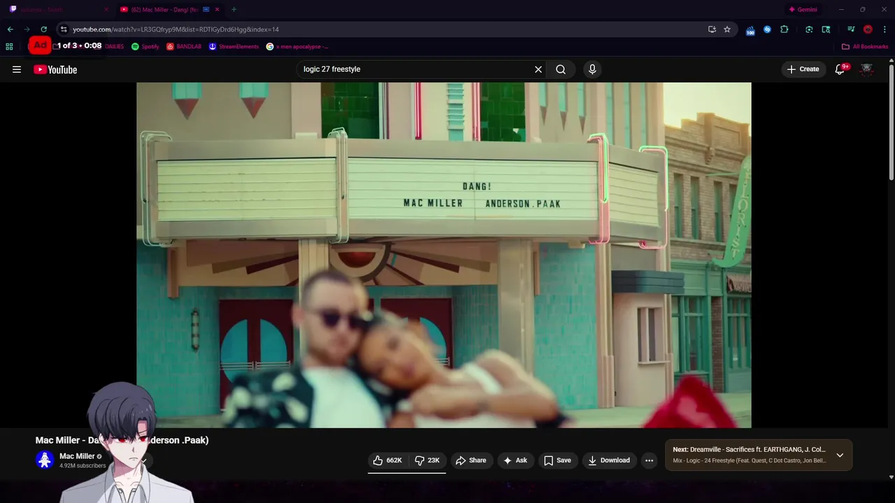
Task: Go to YouTube home via logo
Action: pyautogui.click(x=55, y=69)
